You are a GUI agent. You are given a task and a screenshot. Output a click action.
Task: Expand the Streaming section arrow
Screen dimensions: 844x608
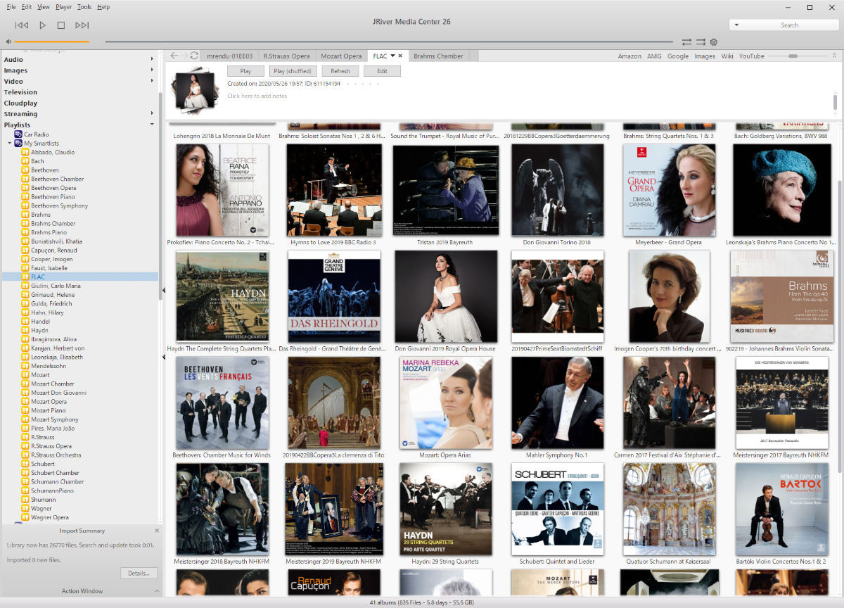[152, 113]
